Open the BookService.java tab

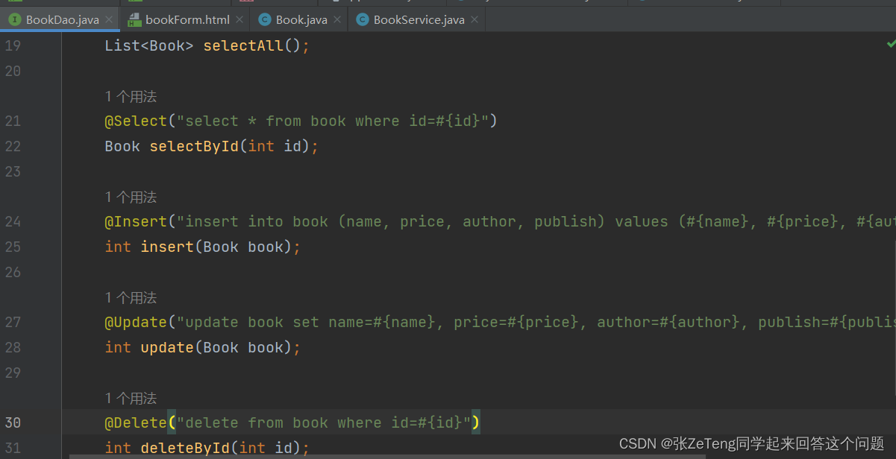[419, 20]
